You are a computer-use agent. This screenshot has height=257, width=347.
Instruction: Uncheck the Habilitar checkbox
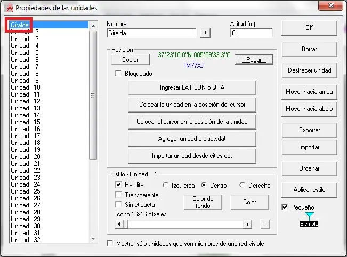click(119, 184)
